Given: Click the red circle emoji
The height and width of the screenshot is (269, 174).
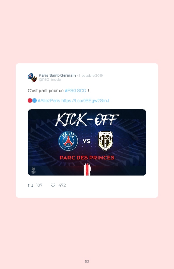Looking at the screenshot, I should coord(30,100).
